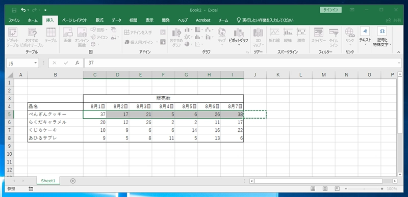
Task: Switch to the ホーム tab
Action: point(33,20)
